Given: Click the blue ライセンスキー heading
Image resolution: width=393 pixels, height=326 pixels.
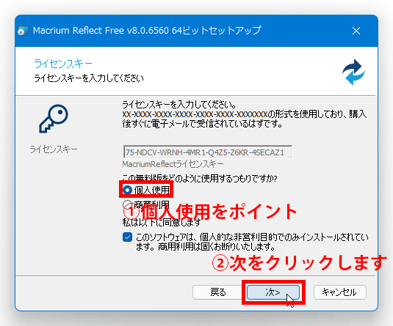Looking at the screenshot, I should pyautogui.click(x=63, y=64).
